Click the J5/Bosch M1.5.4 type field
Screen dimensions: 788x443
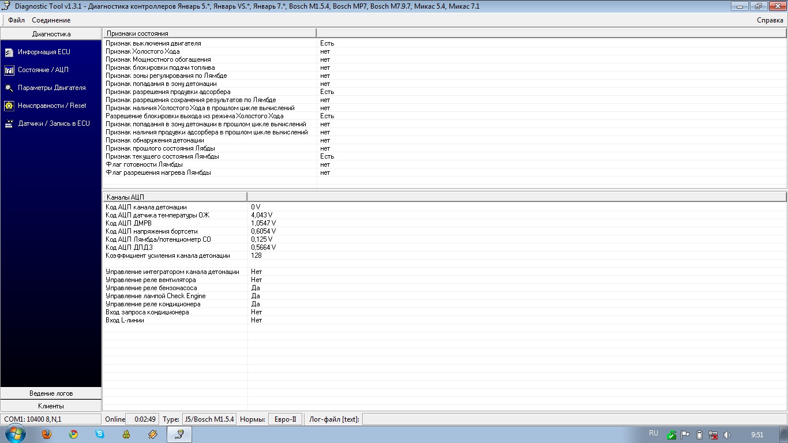click(209, 419)
